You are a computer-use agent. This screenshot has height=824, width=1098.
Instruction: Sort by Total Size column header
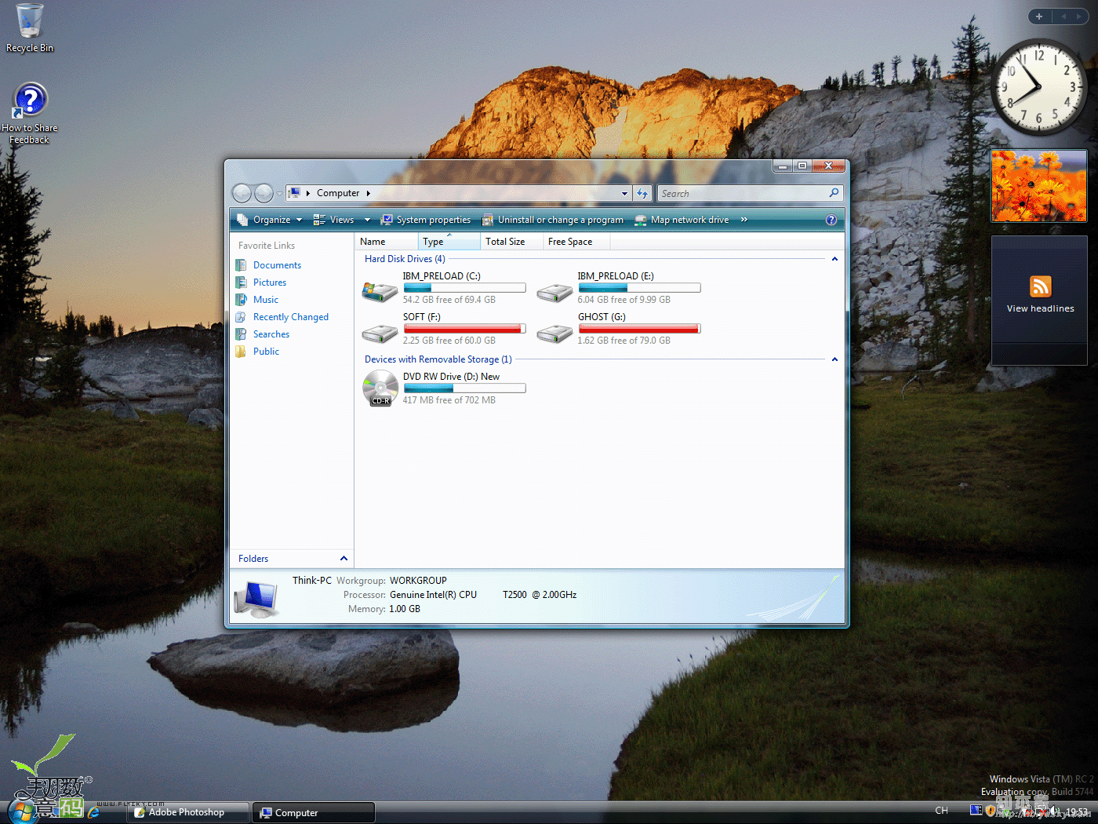point(512,242)
